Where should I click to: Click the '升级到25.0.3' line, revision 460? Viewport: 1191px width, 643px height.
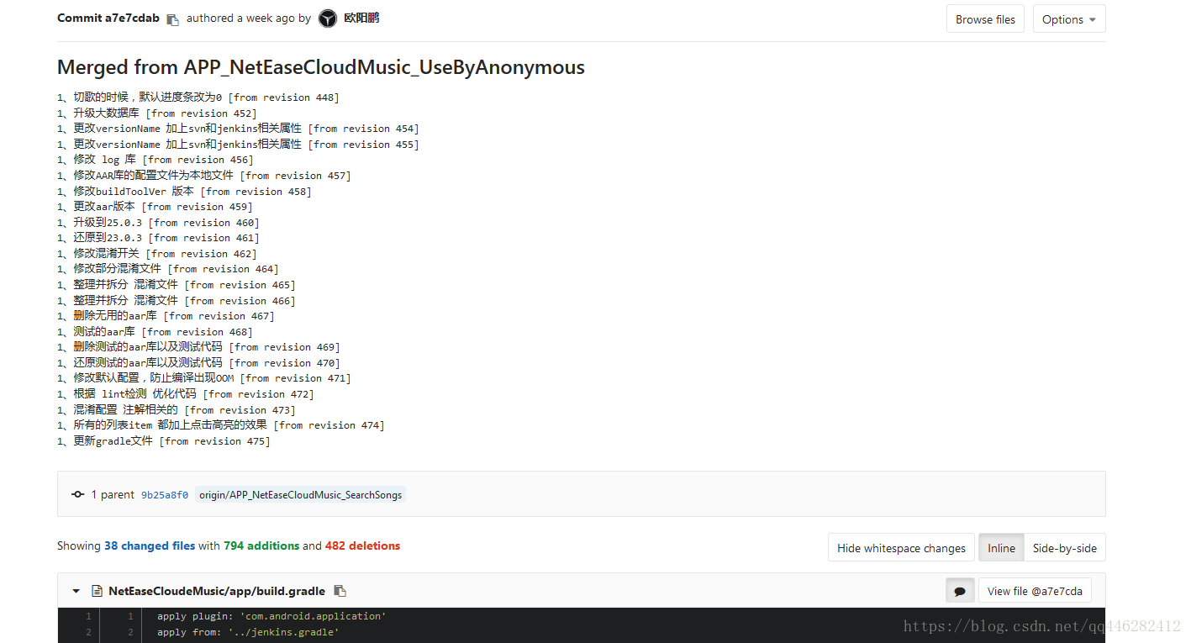coord(158,223)
